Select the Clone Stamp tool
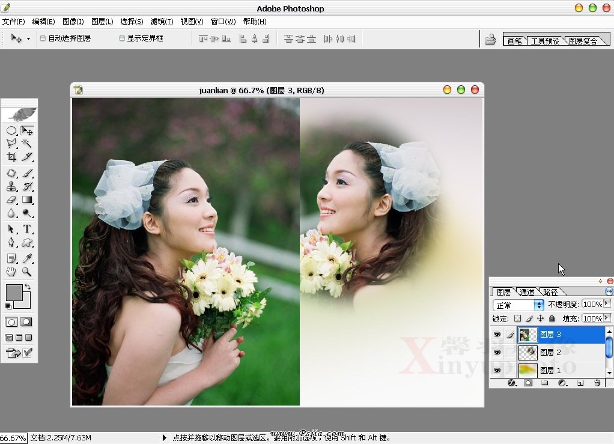 click(11, 187)
